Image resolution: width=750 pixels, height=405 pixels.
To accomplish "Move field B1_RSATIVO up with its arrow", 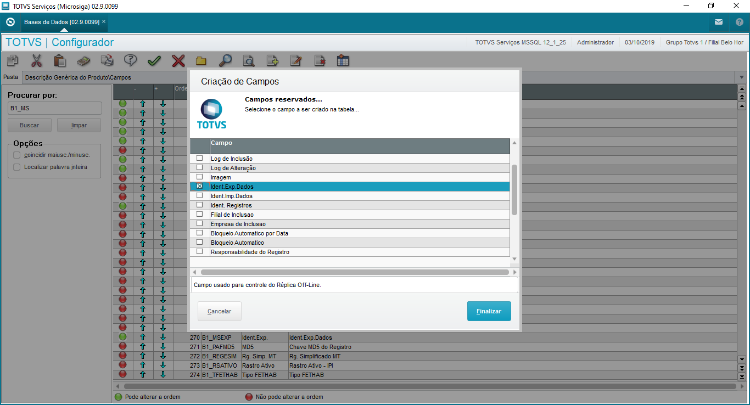I will 143,365.
